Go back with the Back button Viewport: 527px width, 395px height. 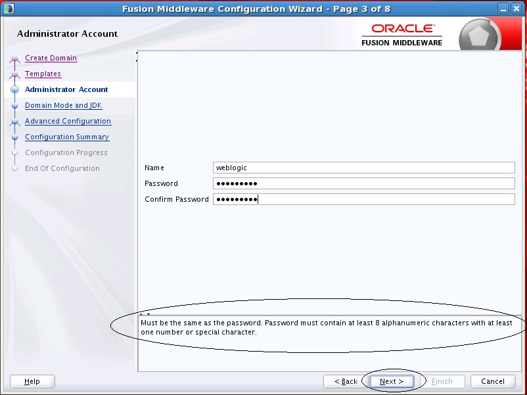coord(346,381)
